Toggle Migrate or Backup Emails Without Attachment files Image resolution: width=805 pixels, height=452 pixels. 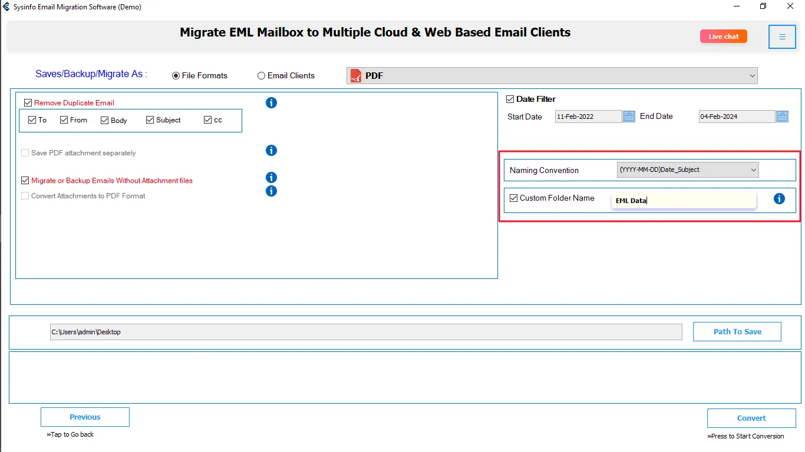pyautogui.click(x=25, y=181)
